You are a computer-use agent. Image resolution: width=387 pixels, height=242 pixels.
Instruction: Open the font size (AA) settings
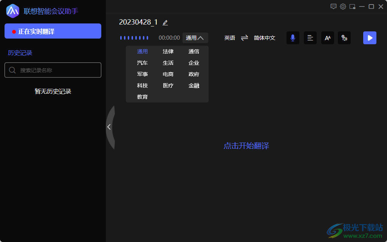327,38
